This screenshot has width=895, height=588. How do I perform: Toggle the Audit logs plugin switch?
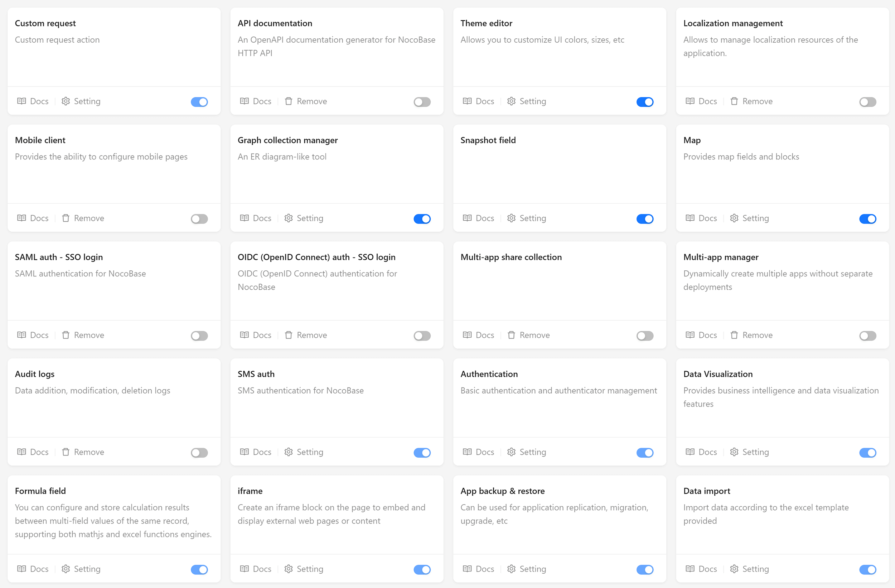click(199, 453)
